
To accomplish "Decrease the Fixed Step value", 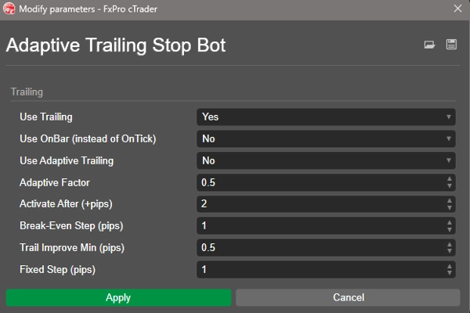I will coord(450,273).
